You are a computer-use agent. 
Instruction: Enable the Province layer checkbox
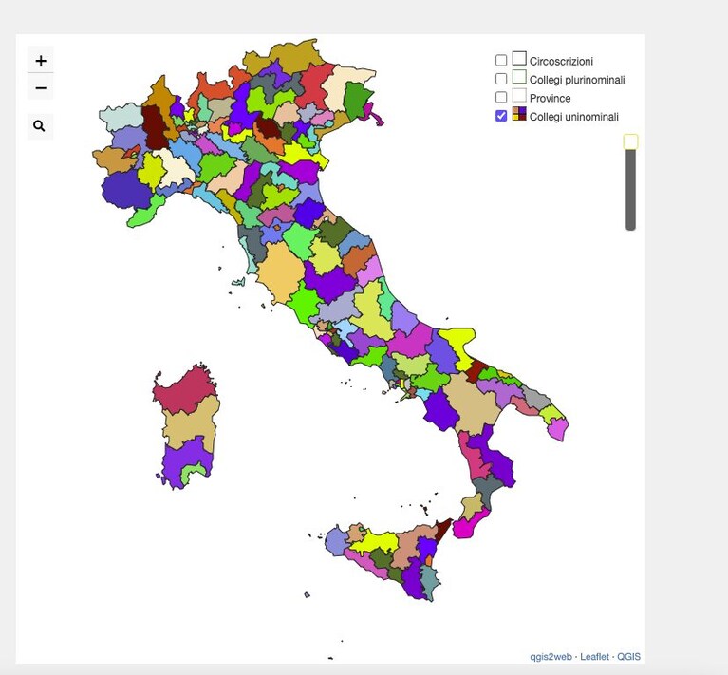[x=501, y=97]
